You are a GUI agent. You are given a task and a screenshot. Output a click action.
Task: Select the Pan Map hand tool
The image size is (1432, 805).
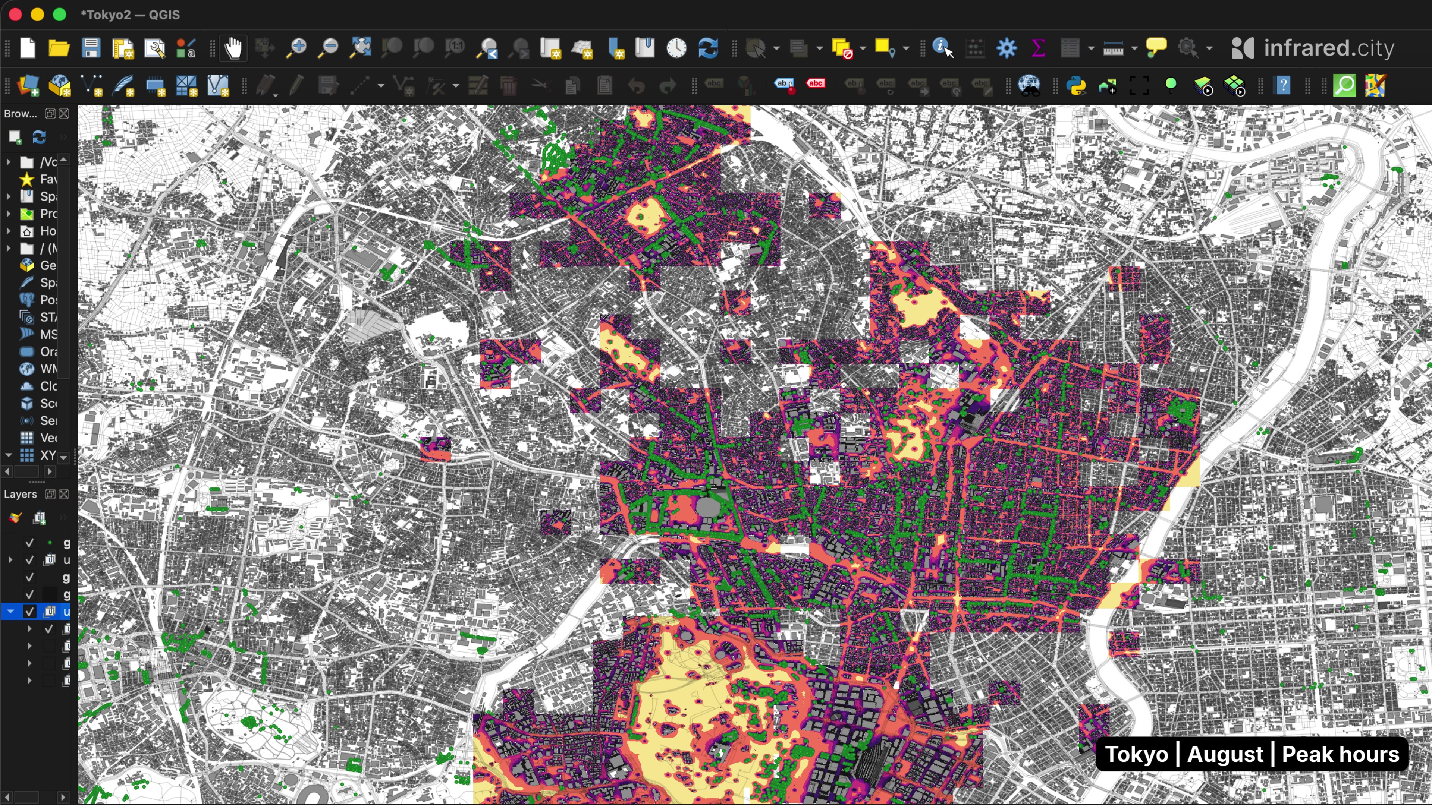[233, 48]
